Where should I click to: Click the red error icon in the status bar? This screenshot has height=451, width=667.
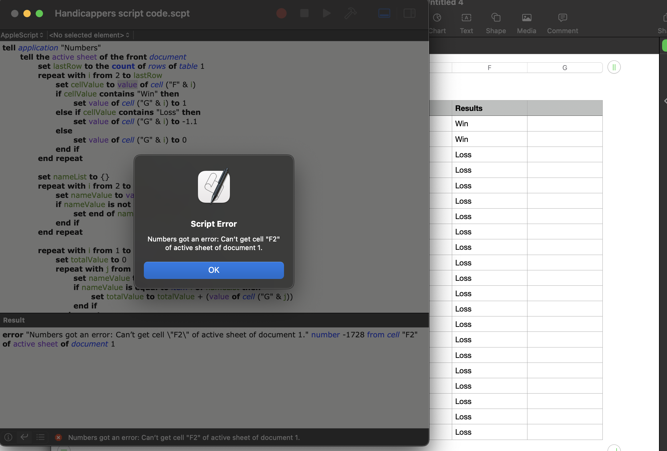(58, 437)
